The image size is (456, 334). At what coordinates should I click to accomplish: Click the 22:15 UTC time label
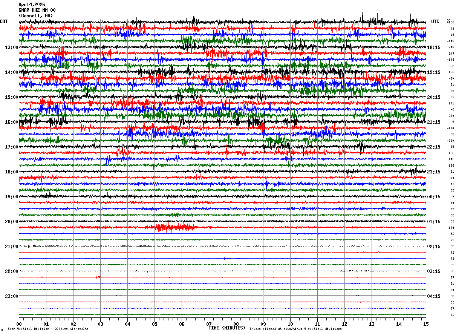434,147
